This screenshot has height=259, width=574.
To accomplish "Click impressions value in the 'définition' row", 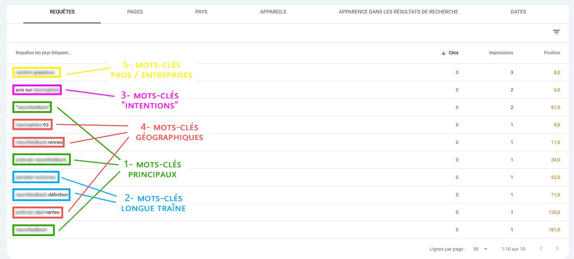I will pos(511,195).
